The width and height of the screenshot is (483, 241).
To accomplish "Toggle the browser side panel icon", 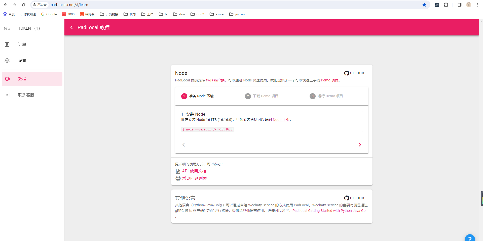I will point(459,5).
